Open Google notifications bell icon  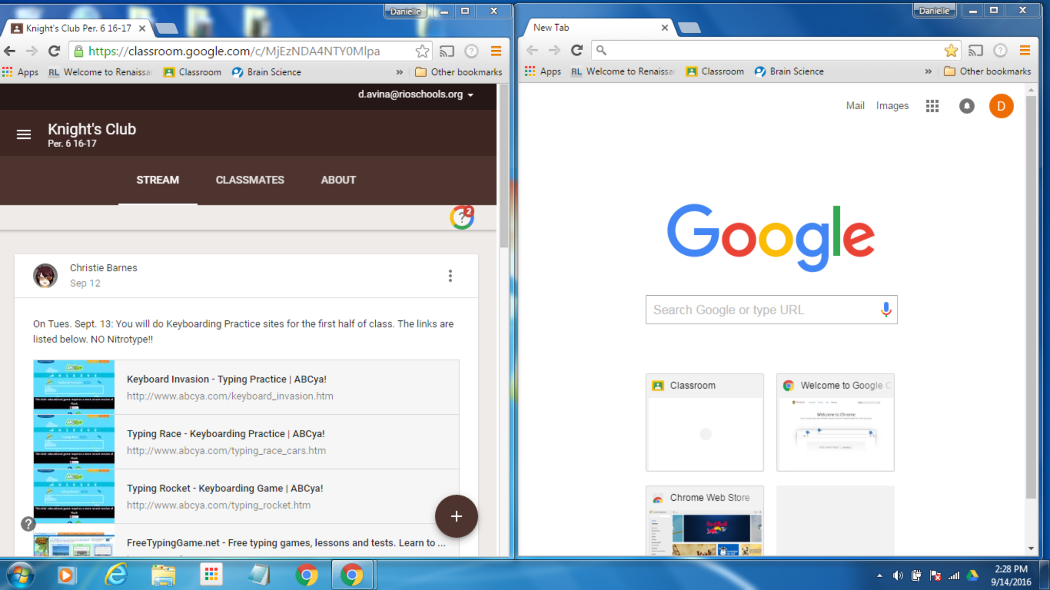[x=966, y=106]
